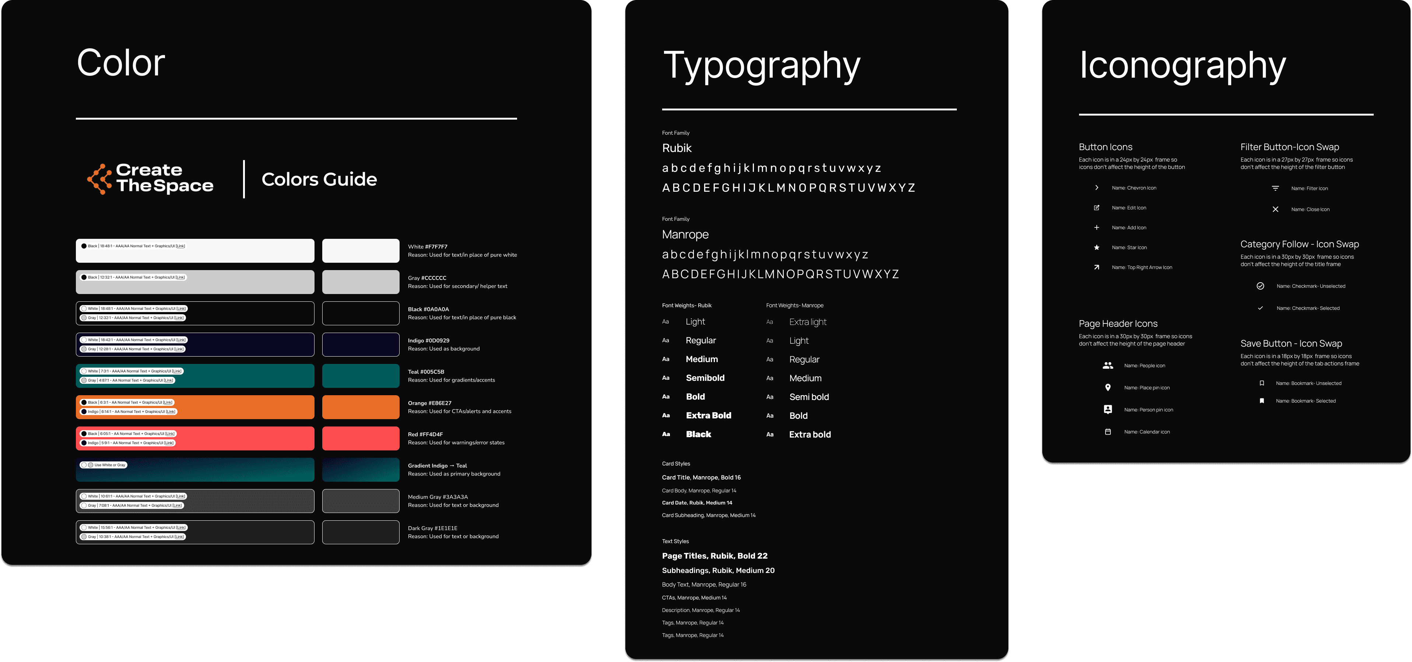This screenshot has height=662, width=1412.
Task: Open the Link in the Black 18:48:1 label
Action: pos(180,246)
